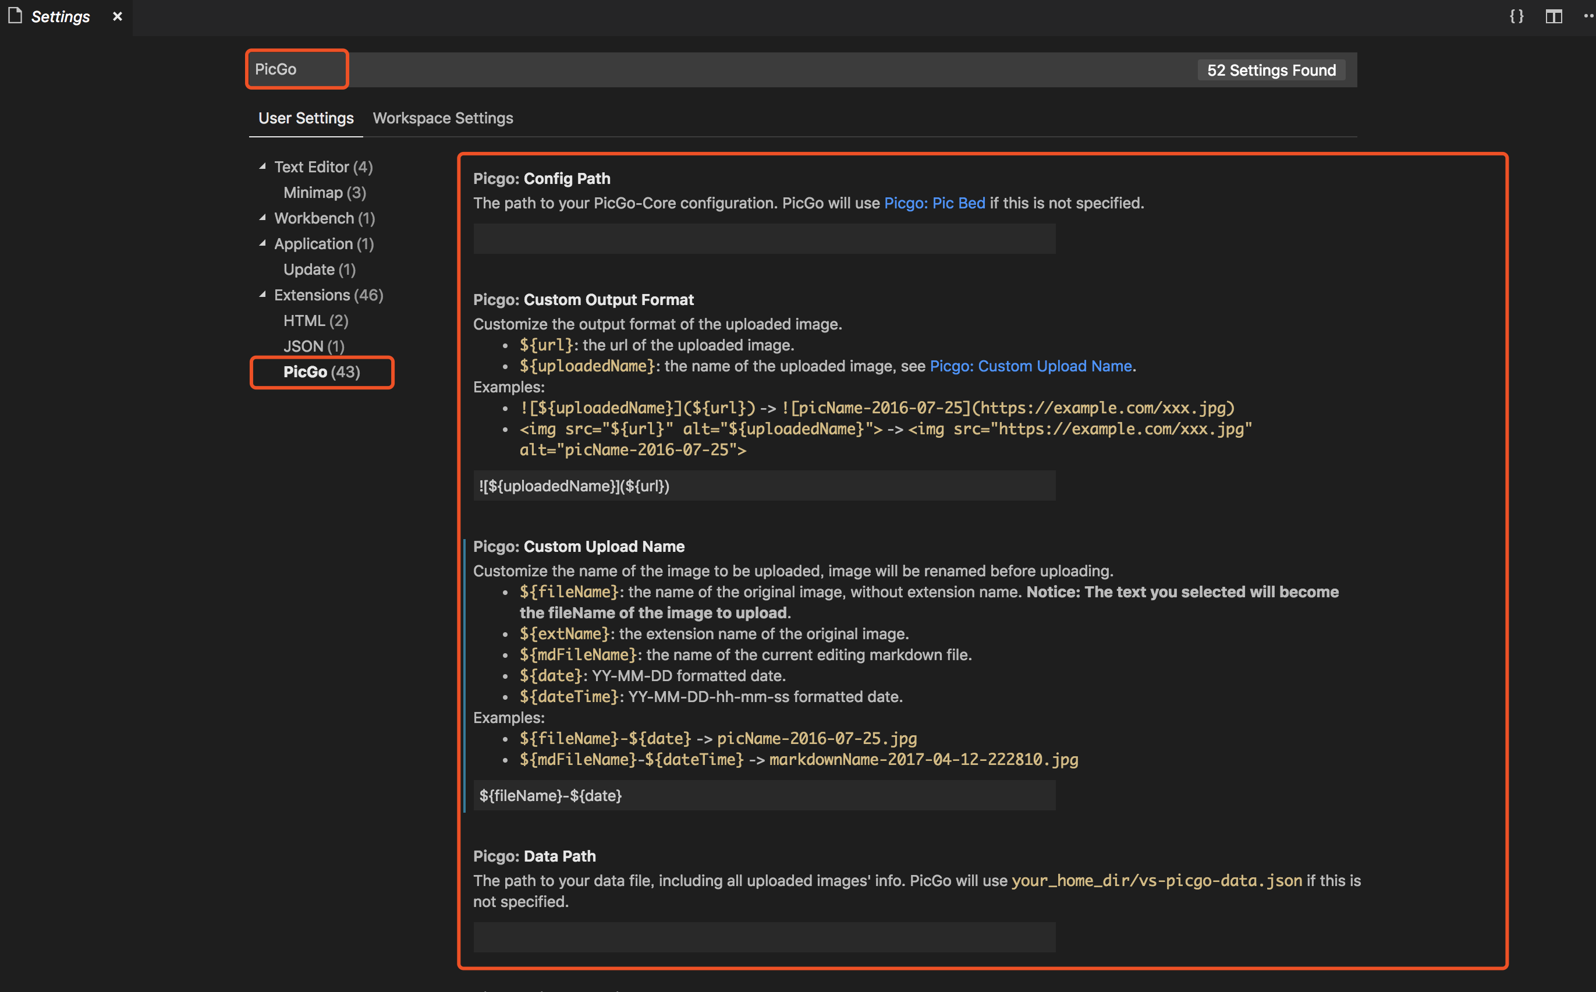Select PicGo (43) in settings tree

point(321,372)
